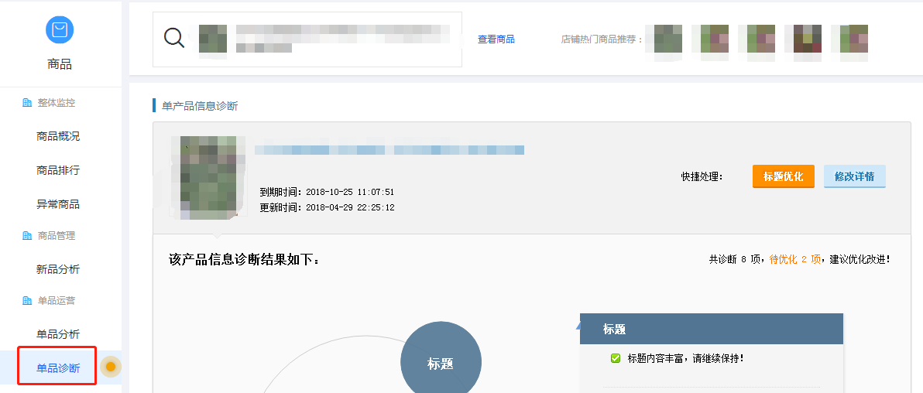The image size is (923, 393).
Task: Open 商品概况 in the sidebar
Action: click(x=58, y=136)
